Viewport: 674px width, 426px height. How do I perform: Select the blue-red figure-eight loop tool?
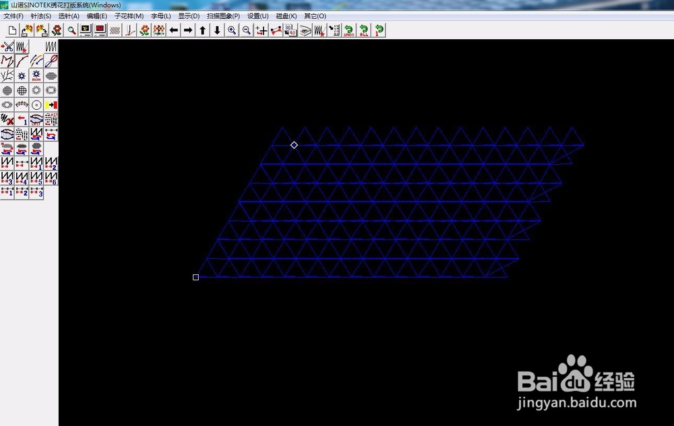point(51,61)
